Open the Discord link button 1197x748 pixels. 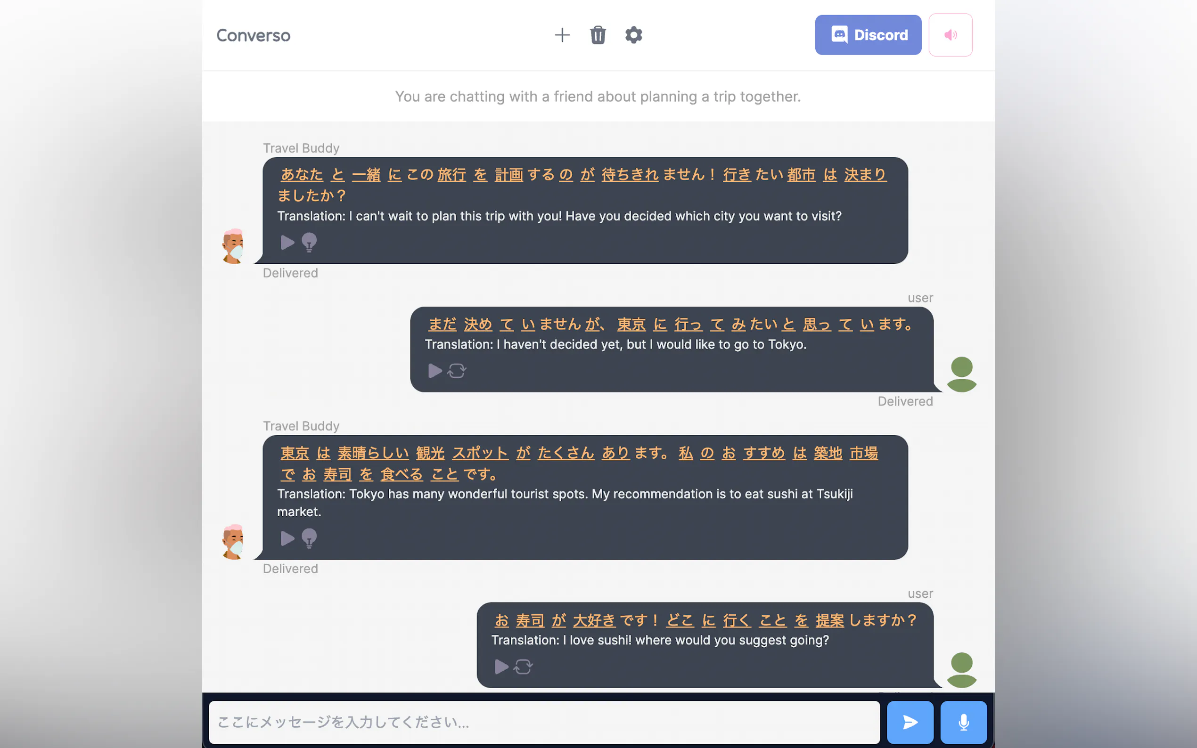click(x=868, y=35)
